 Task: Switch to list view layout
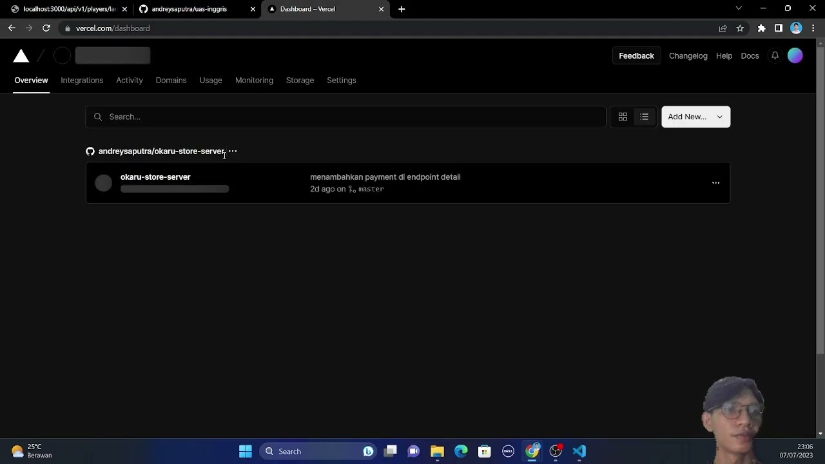click(x=645, y=117)
